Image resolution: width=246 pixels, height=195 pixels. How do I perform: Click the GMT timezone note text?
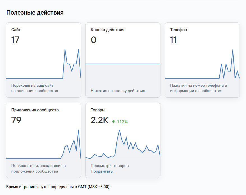(58, 187)
